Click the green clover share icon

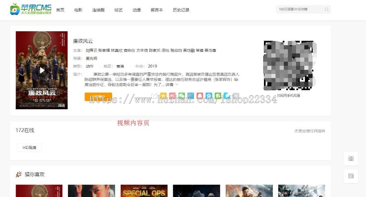pyautogui.click(x=218, y=96)
